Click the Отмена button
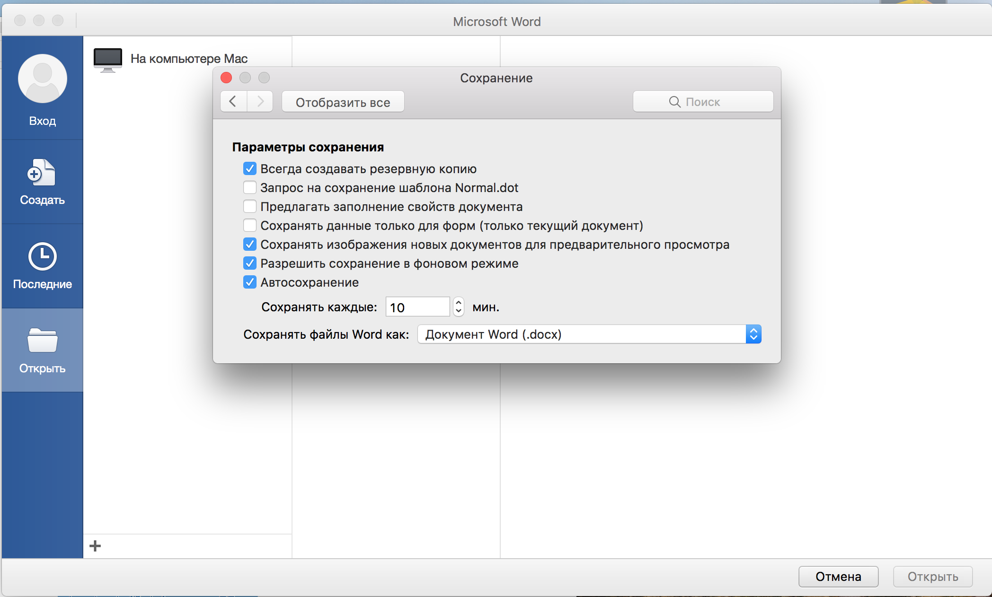 [x=838, y=577]
